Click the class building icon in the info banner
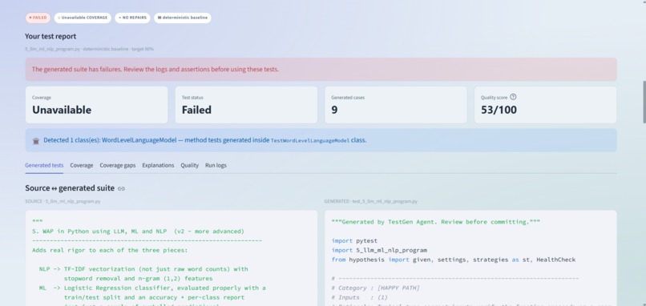The width and height of the screenshot is (646, 306). pyautogui.click(x=36, y=140)
